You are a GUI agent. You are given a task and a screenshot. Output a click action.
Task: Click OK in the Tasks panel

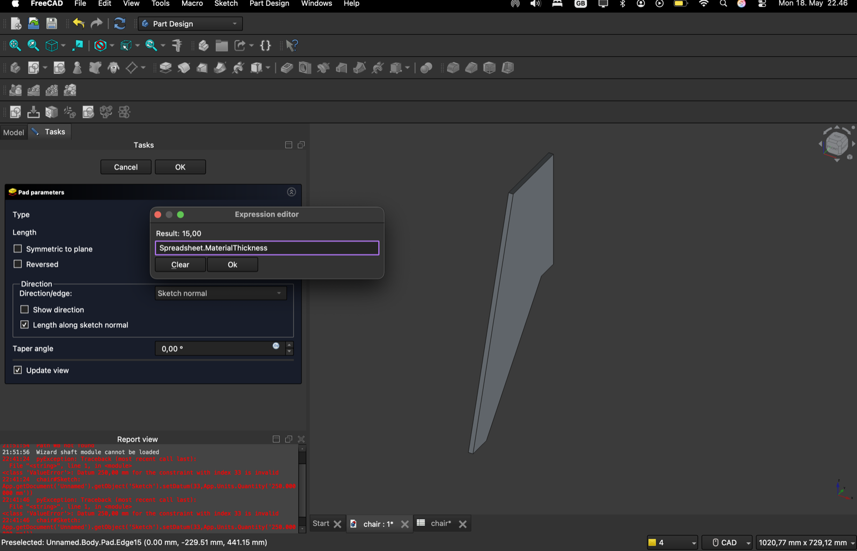click(181, 167)
